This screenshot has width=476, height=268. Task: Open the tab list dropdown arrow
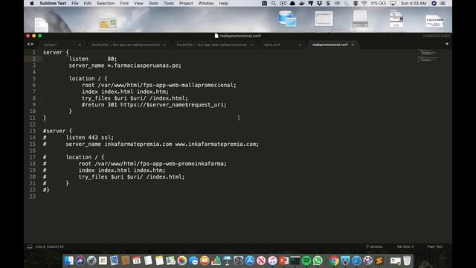coord(447,44)
